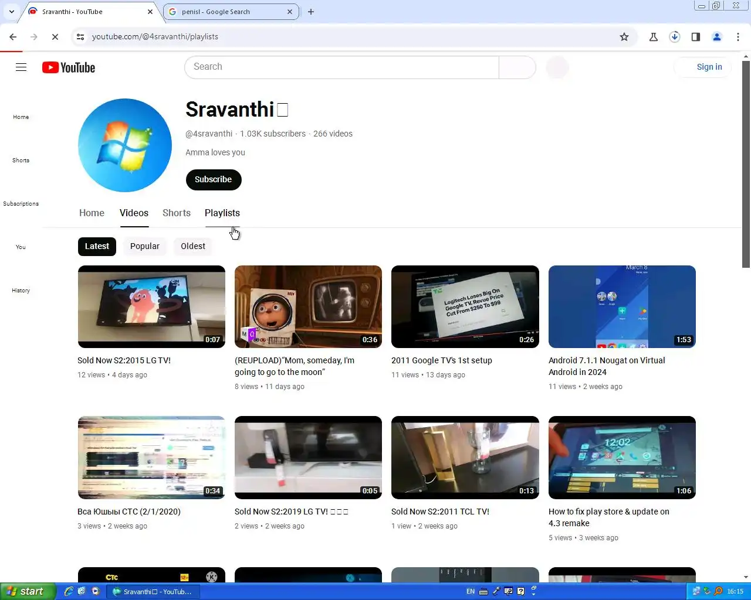751x600 pixels.
Task: Click the '266 videos' text
Action: tap(333, 134)
